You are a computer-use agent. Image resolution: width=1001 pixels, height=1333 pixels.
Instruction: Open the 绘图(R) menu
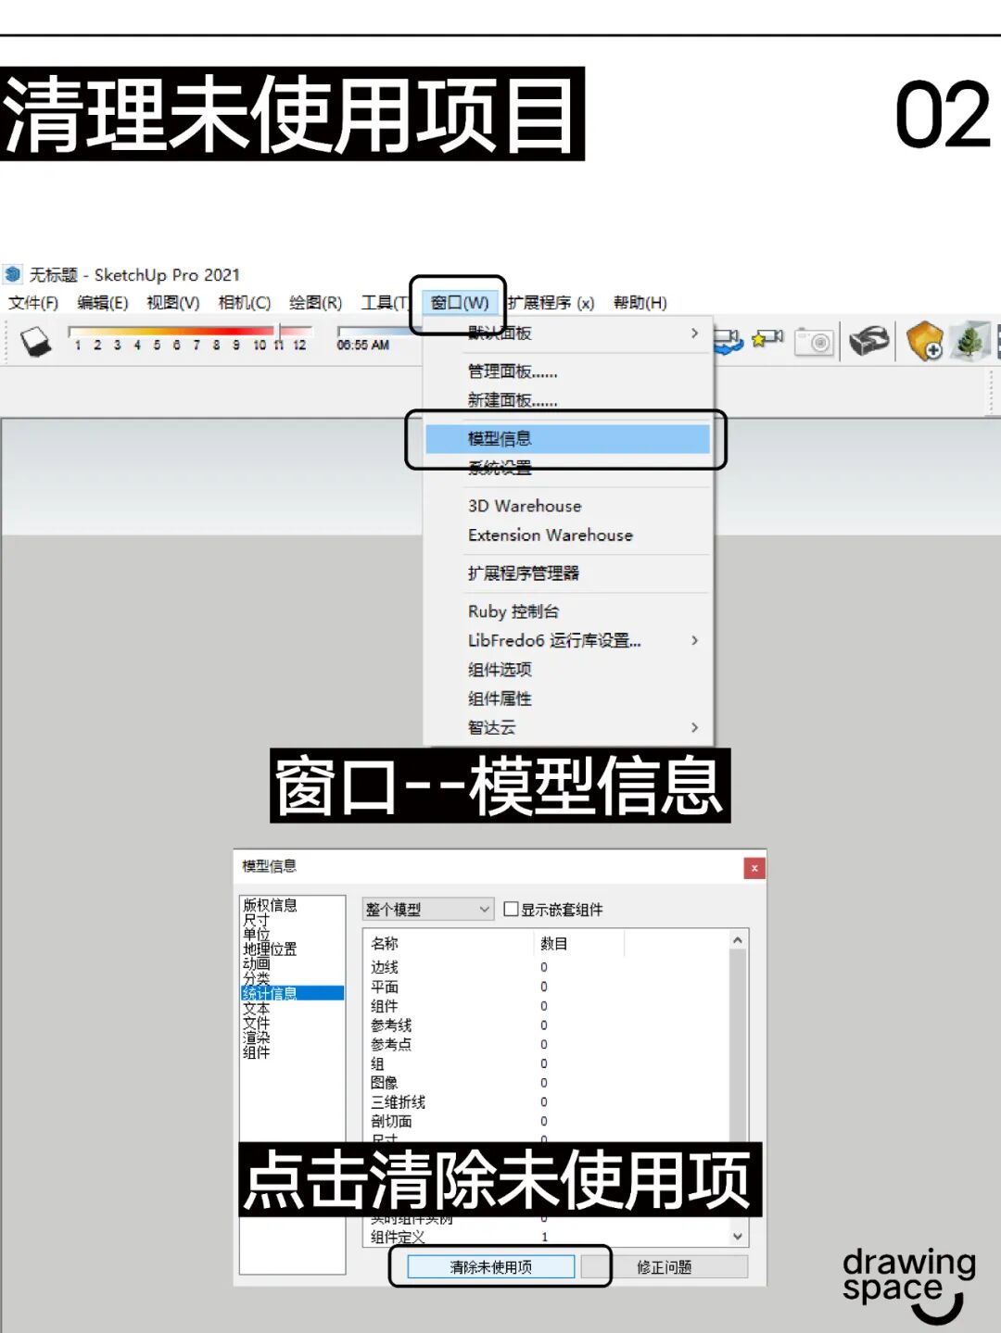click(x=316, y=303)
